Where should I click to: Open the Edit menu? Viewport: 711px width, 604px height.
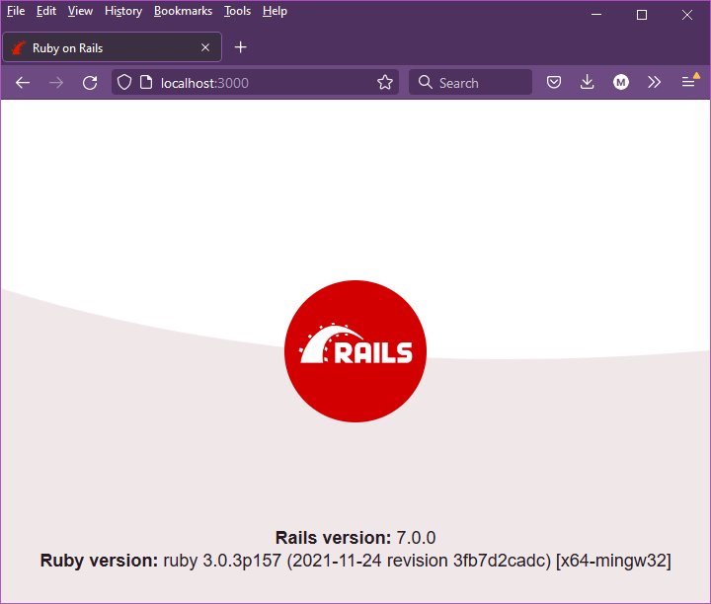click(x=46, y=11)
